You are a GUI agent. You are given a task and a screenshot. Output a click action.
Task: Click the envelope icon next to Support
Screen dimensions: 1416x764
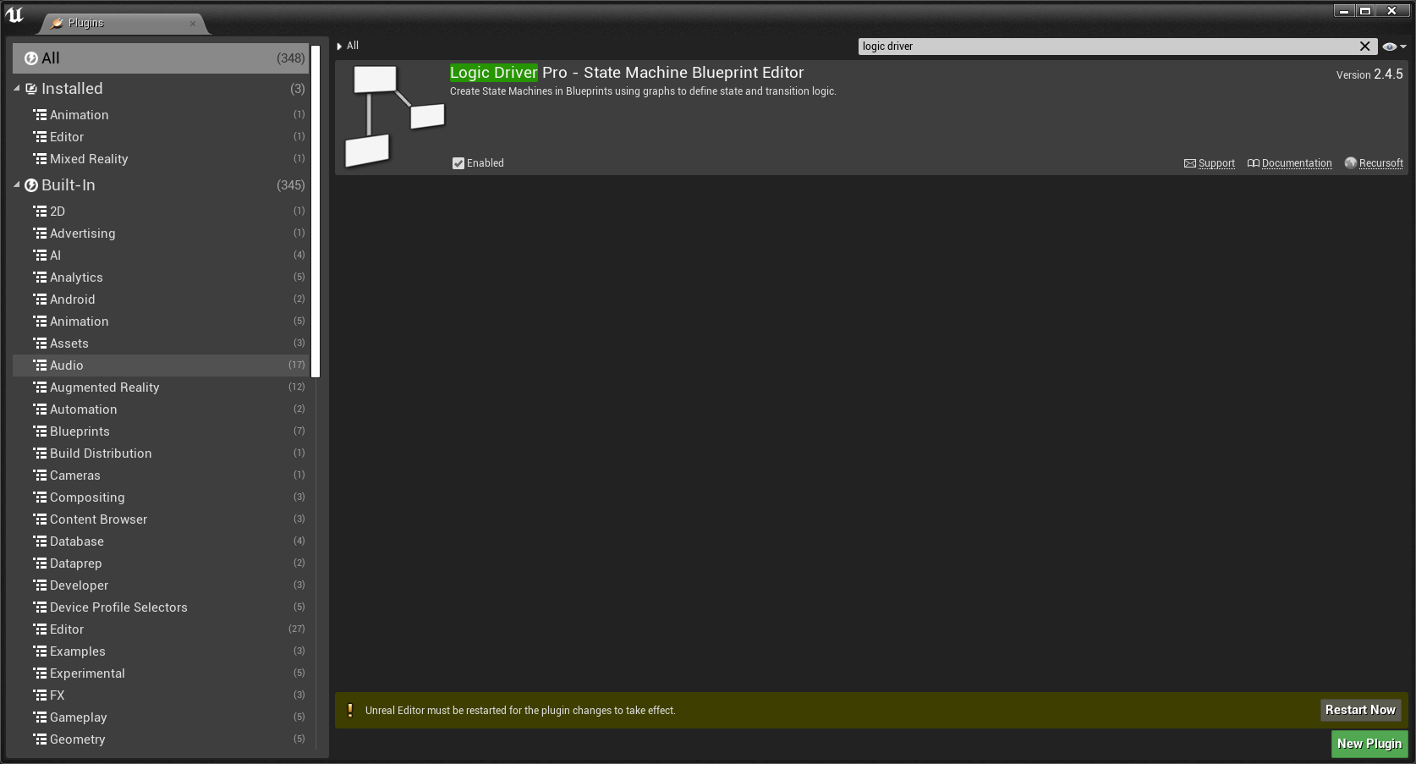(1189, 163)
